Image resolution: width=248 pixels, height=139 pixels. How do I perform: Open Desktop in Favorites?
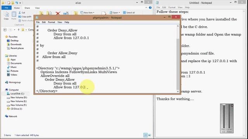coord(13,41)
